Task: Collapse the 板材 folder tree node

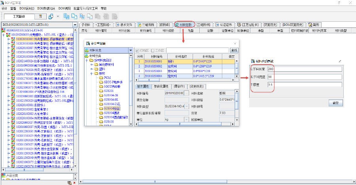Action: [92, 73]
